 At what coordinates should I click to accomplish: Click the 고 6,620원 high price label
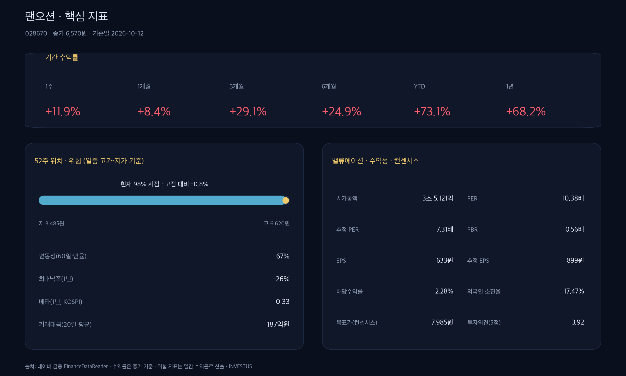point(276,224)
